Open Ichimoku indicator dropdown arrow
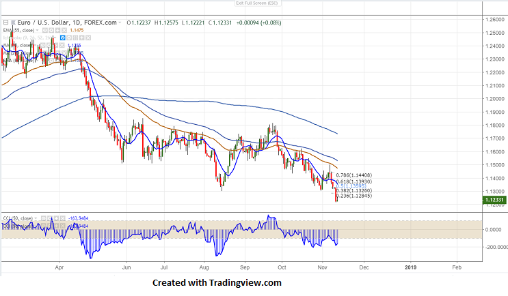This screenshot has height=296, width=508. tap(55, 38)
